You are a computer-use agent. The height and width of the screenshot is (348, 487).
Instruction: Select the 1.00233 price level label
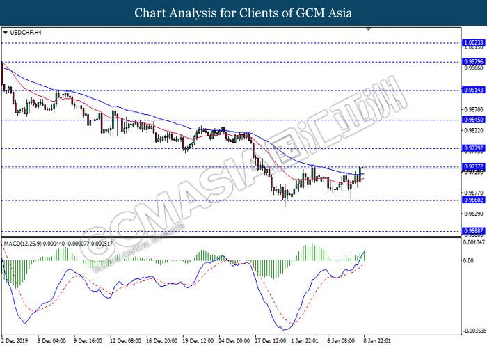(x=473, y=42)
